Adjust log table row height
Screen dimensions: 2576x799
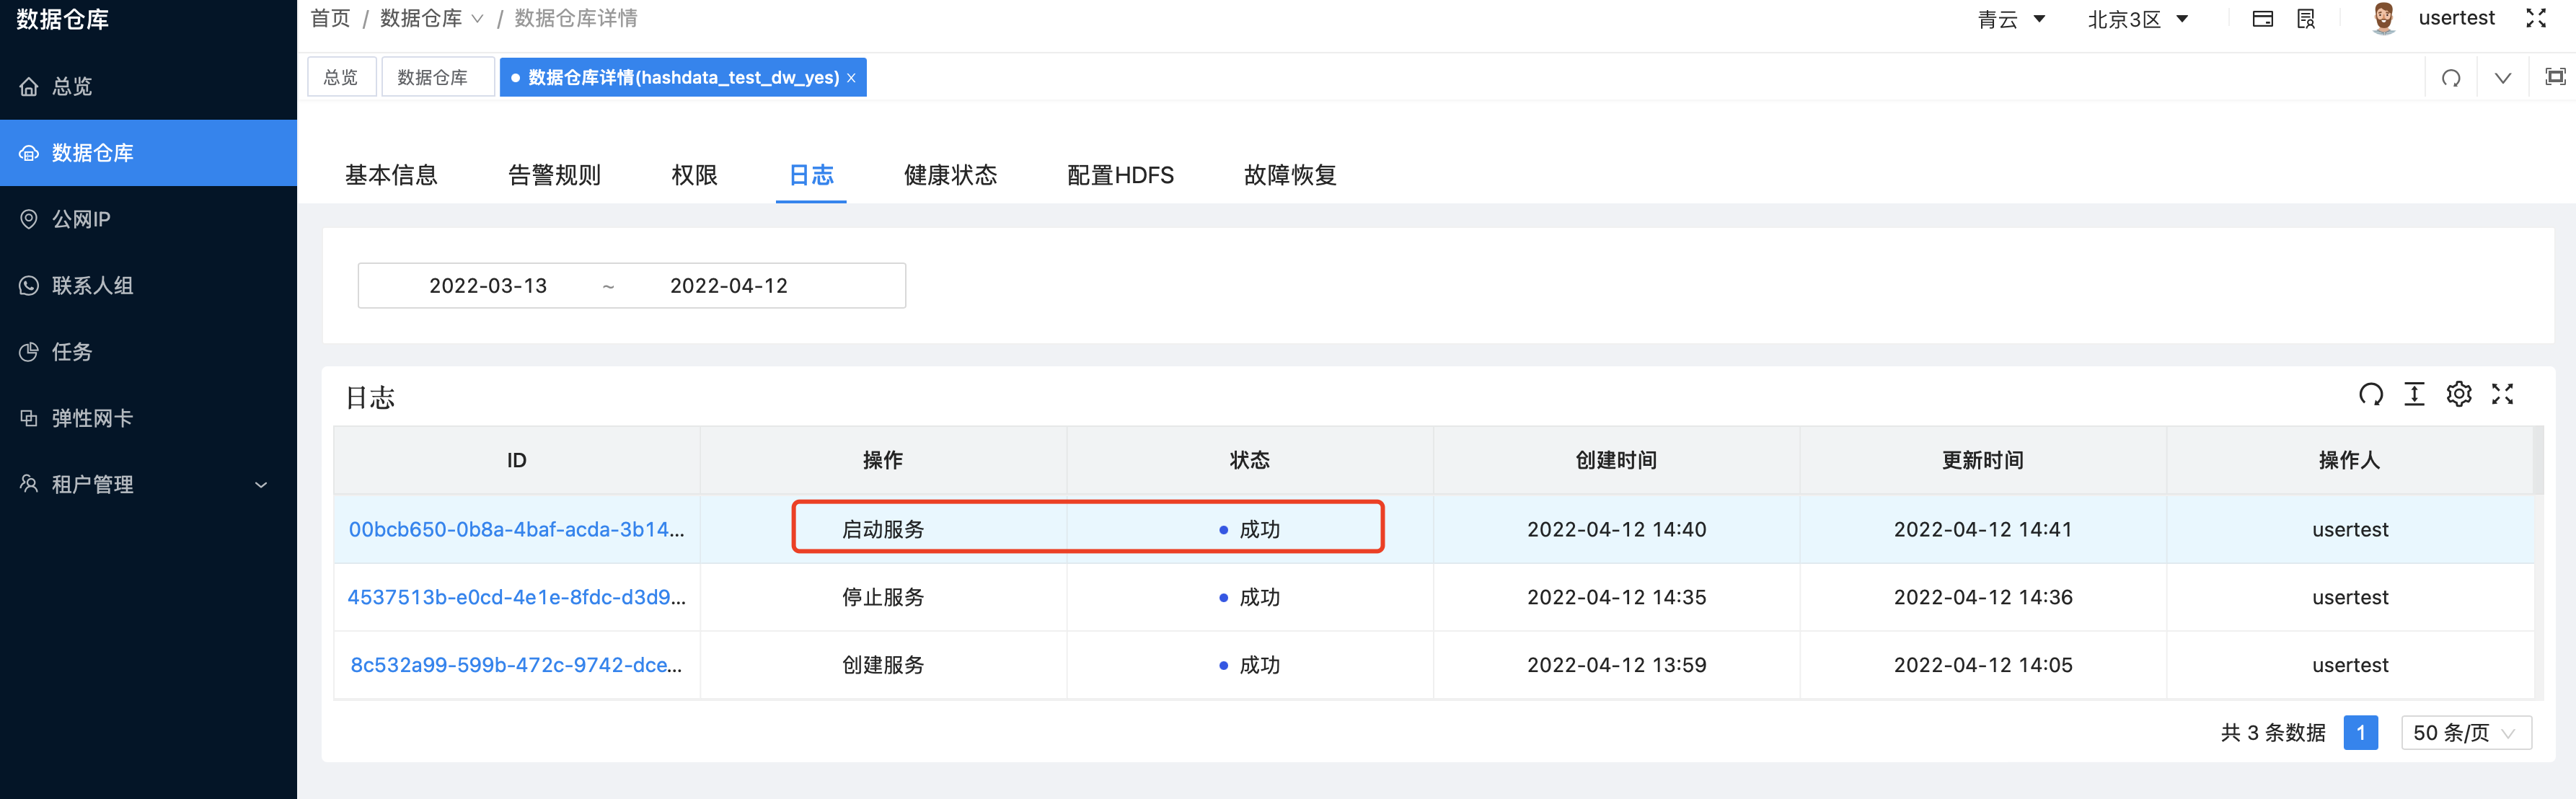(x=2414, y=394)
